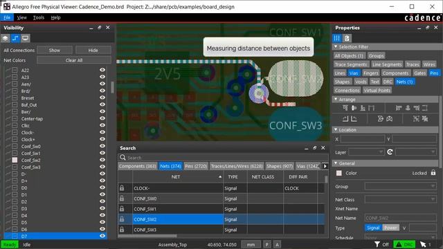
Task: Collapse the General section
Action: (336, 163)
